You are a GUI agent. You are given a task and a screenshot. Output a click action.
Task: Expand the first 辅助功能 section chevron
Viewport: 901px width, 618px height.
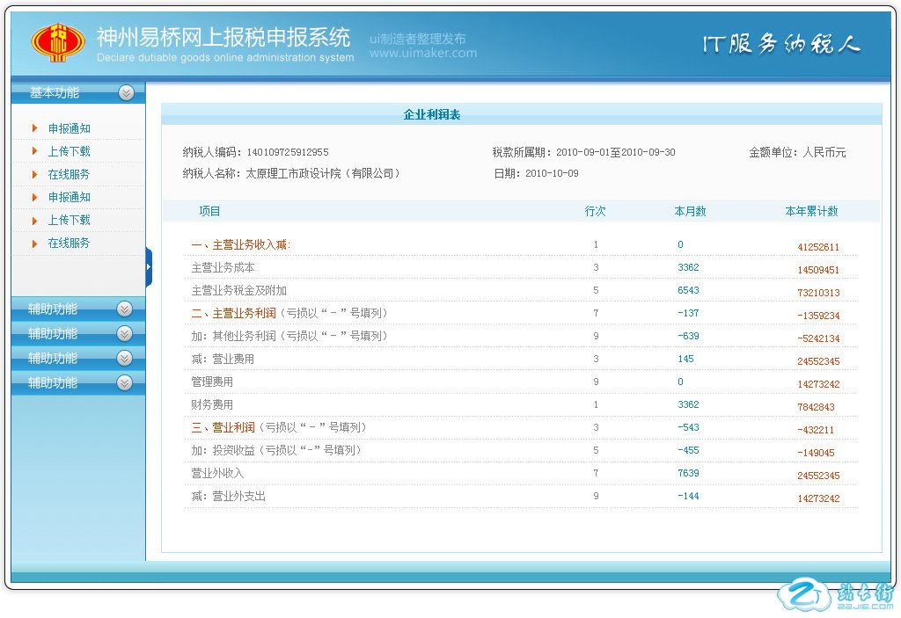(x=124, y=309)
